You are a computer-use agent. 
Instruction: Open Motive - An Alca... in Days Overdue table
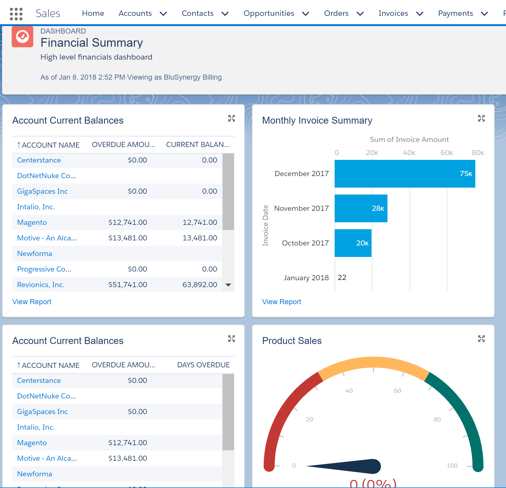pyautogui.click(x=47, y=458)
